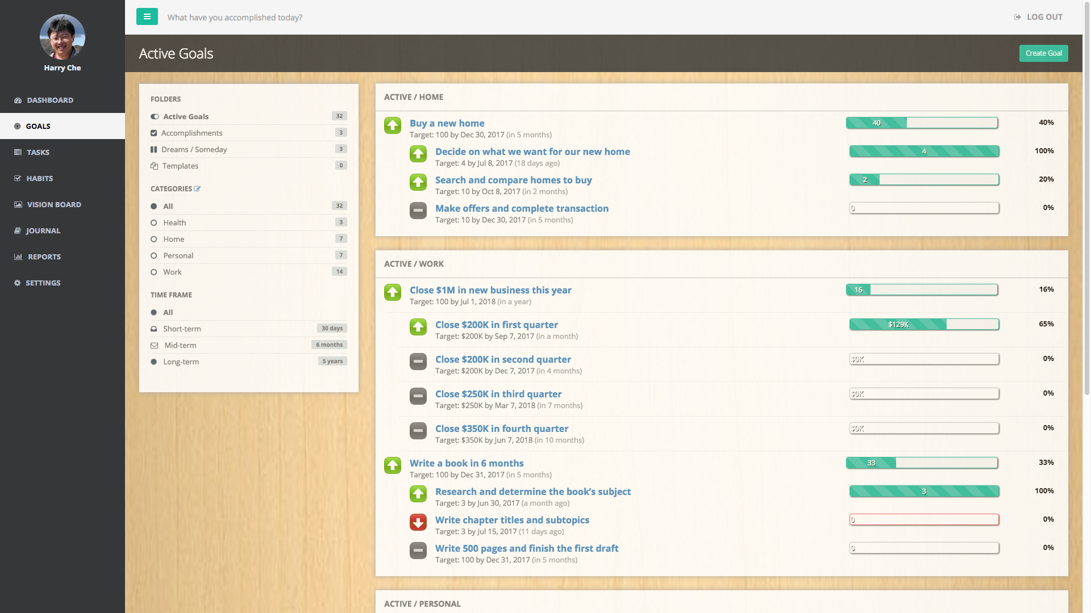
Task: Filter by Short-term time frame
Action: (182, 329)
